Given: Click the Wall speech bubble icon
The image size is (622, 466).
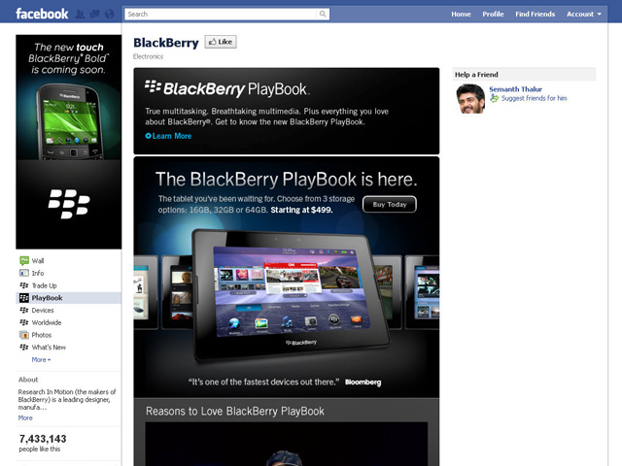Looking at the screenshot, I should point(24,260).
